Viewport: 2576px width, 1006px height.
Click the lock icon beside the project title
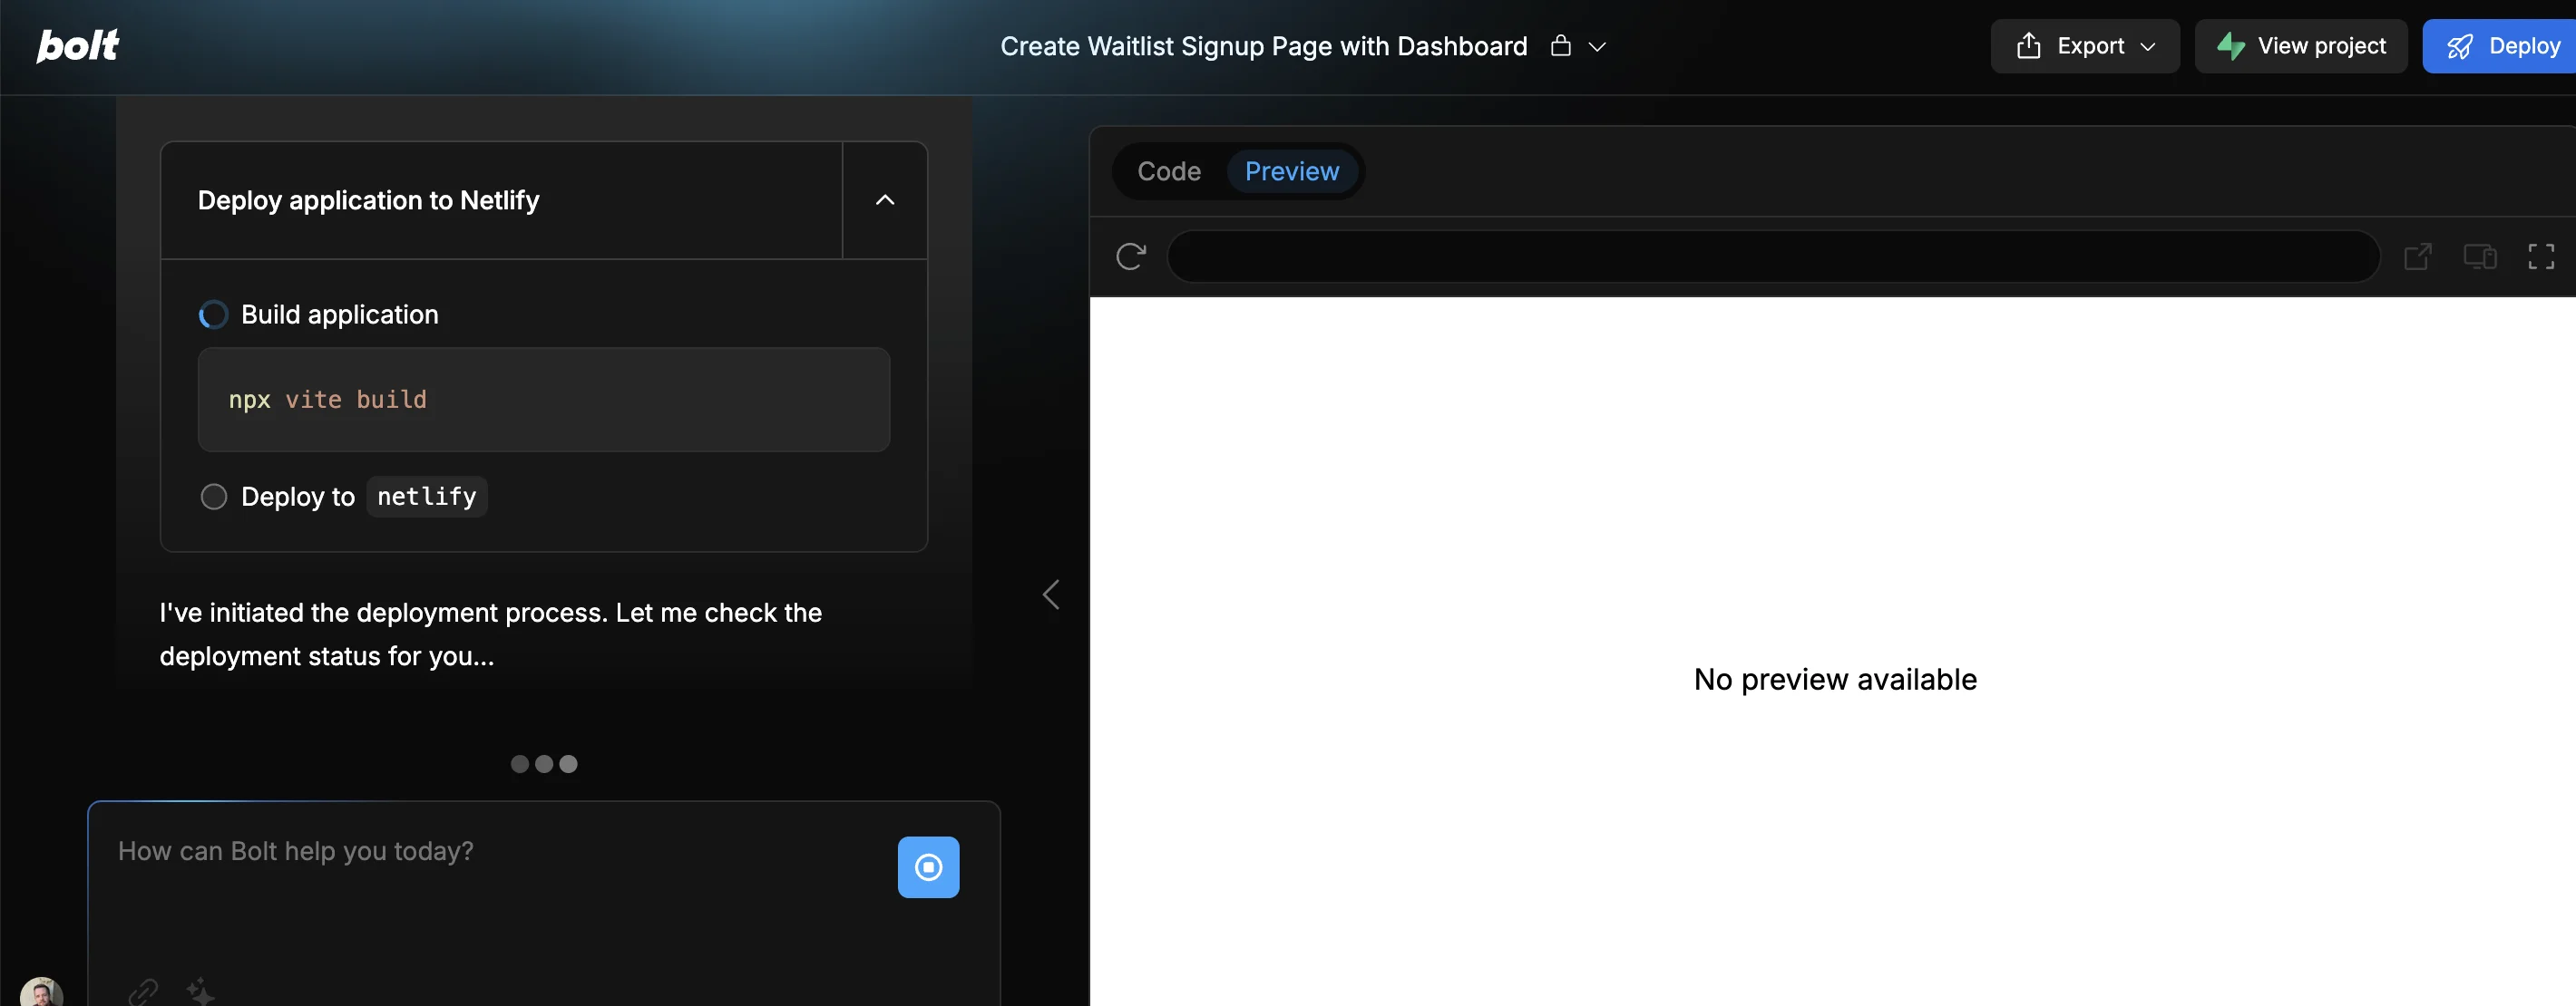1560,46
